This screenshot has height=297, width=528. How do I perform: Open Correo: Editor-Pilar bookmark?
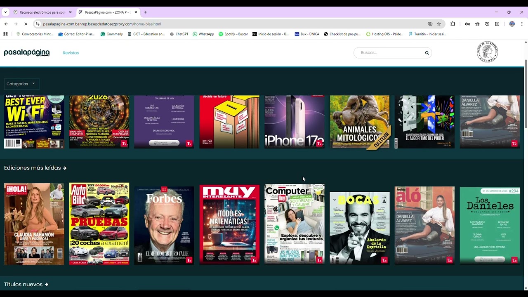click(76, 34)
